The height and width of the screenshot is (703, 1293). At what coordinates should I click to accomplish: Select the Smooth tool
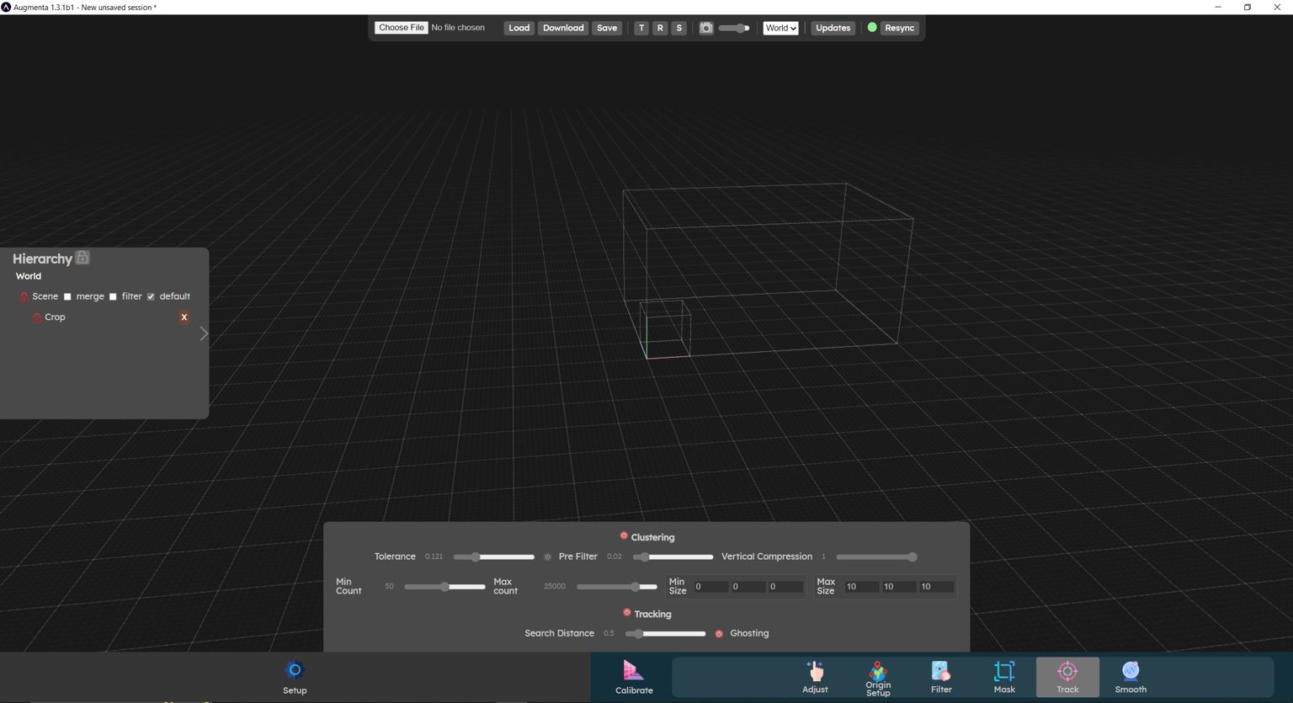(1130, 677)
